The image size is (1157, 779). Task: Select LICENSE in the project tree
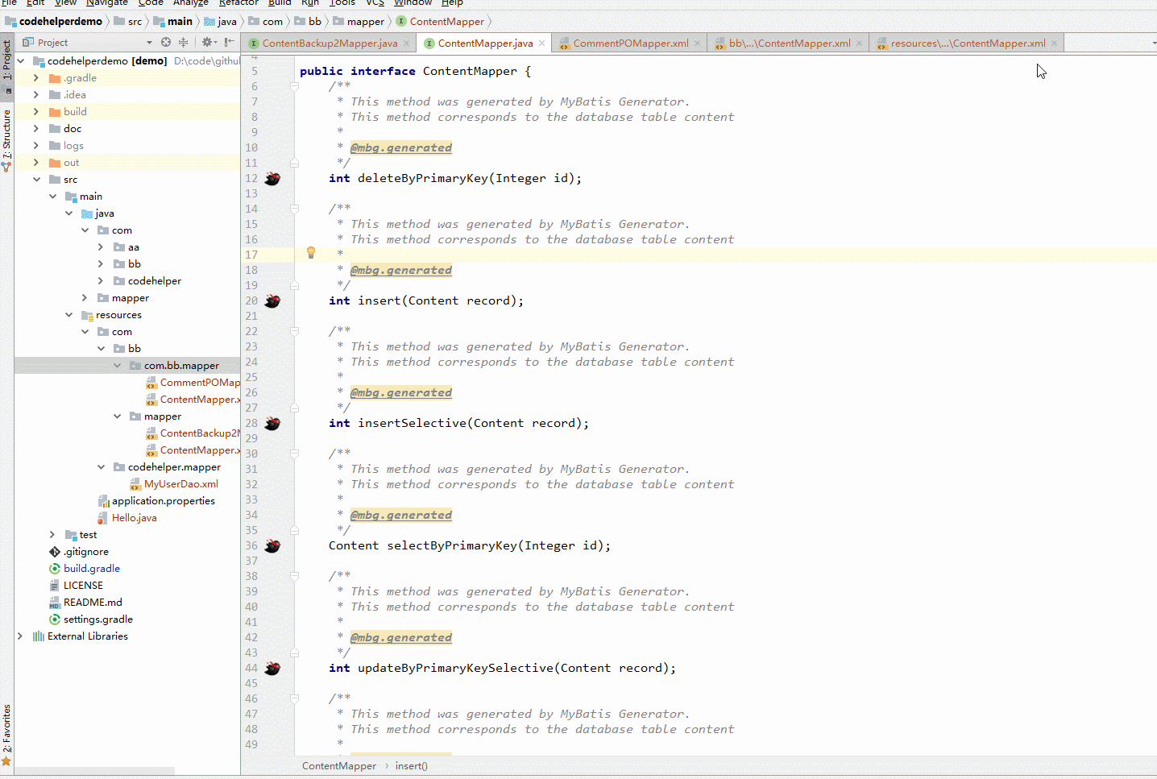[83, 586]
